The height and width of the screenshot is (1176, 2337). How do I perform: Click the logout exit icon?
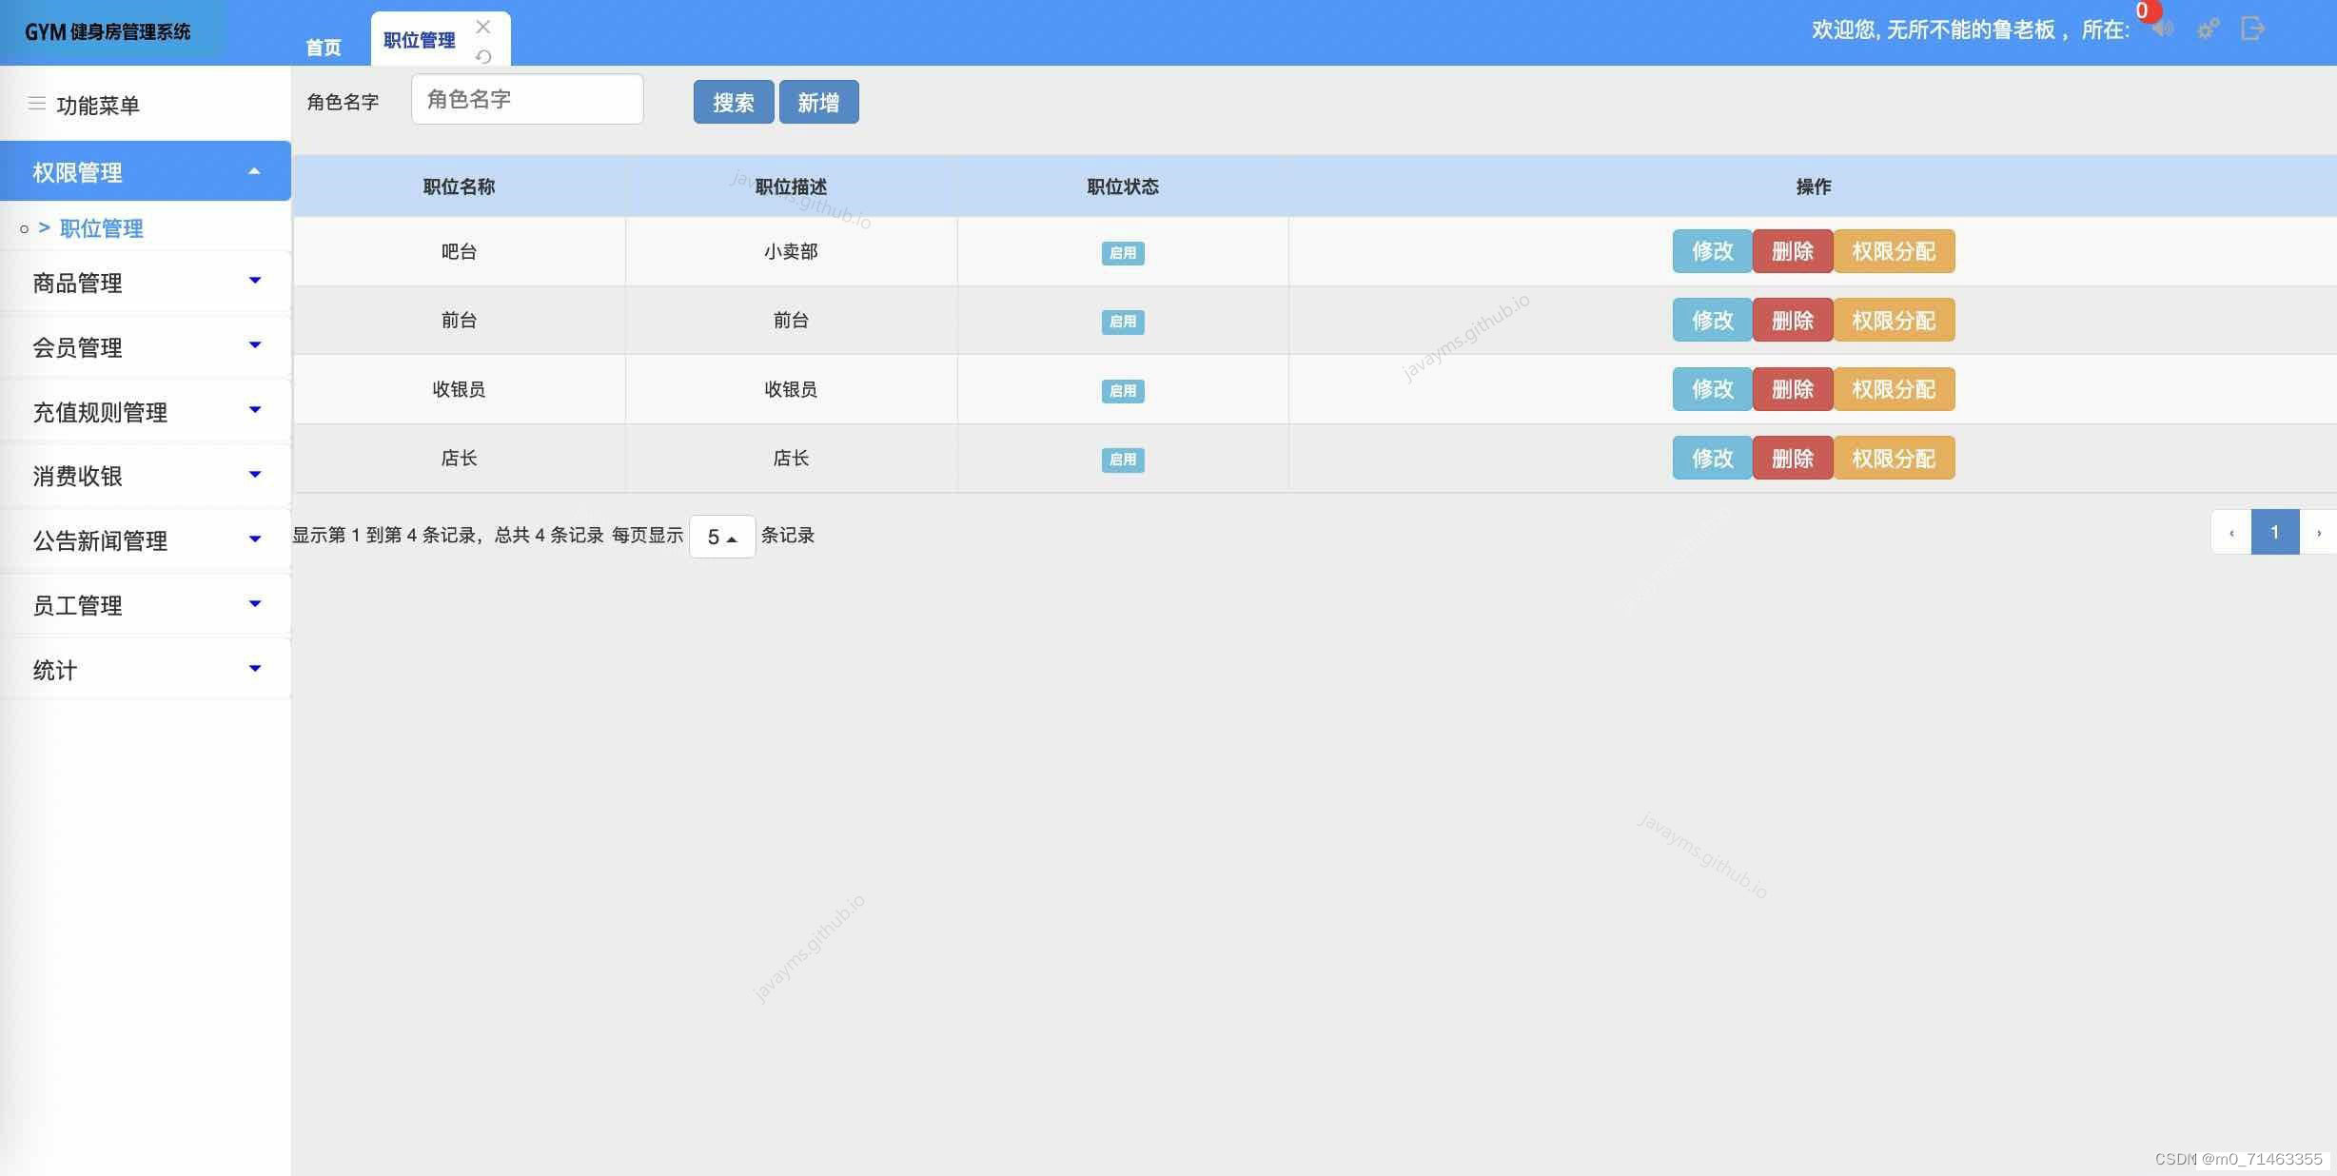tap(2252, 29)
